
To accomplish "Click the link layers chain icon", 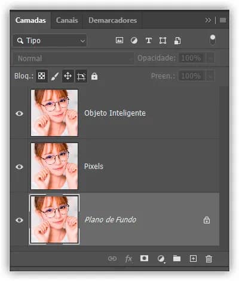I will coord(112,259).
